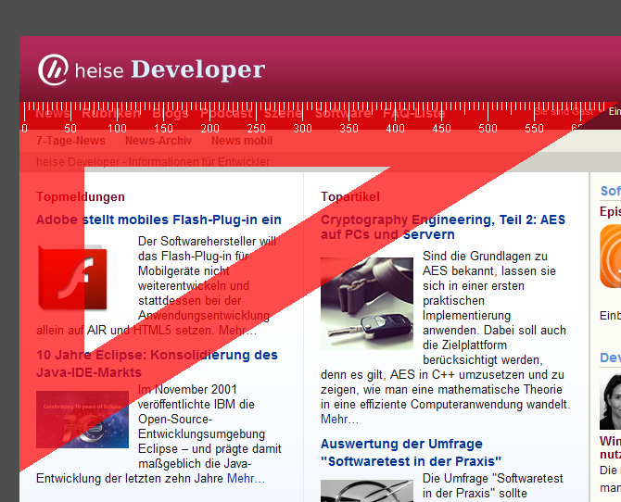Open the News menu item
The width and height of the screenshot is (621, 502).
(x=53, y=113)
